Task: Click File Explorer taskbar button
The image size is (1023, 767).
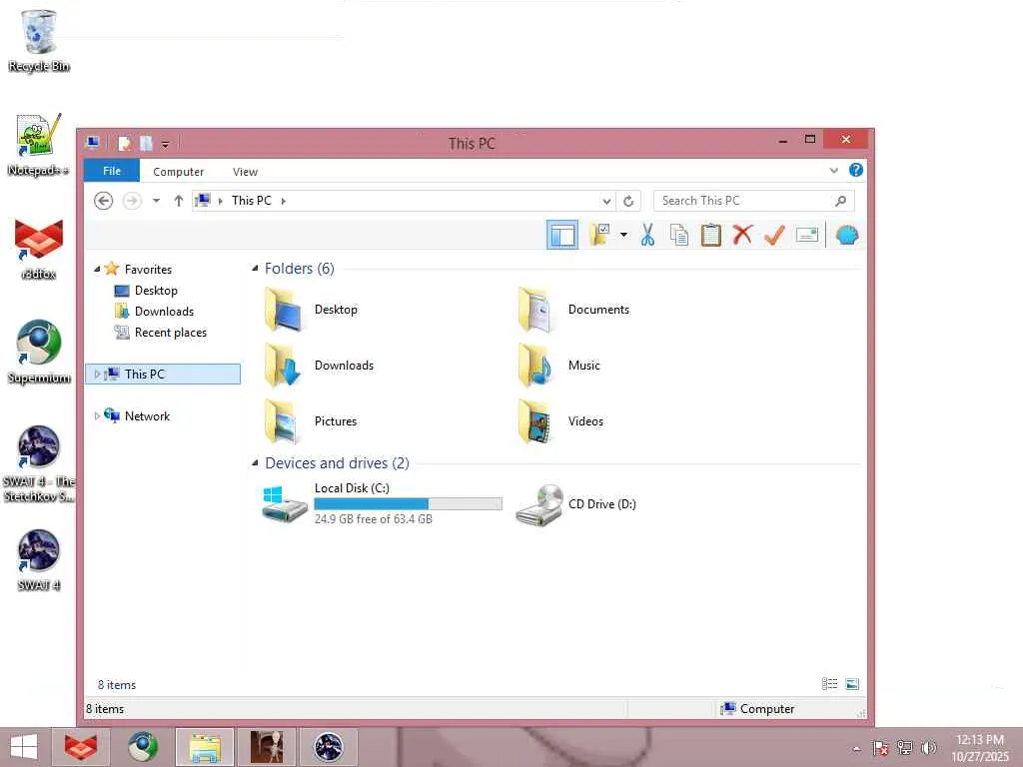Action: [x=204, y=747]
